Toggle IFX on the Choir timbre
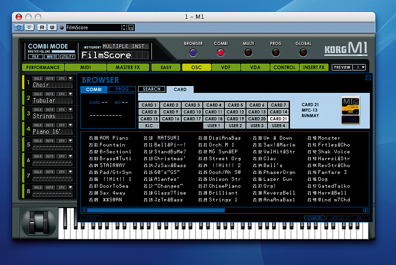396x265 pixels. (61, 79)
